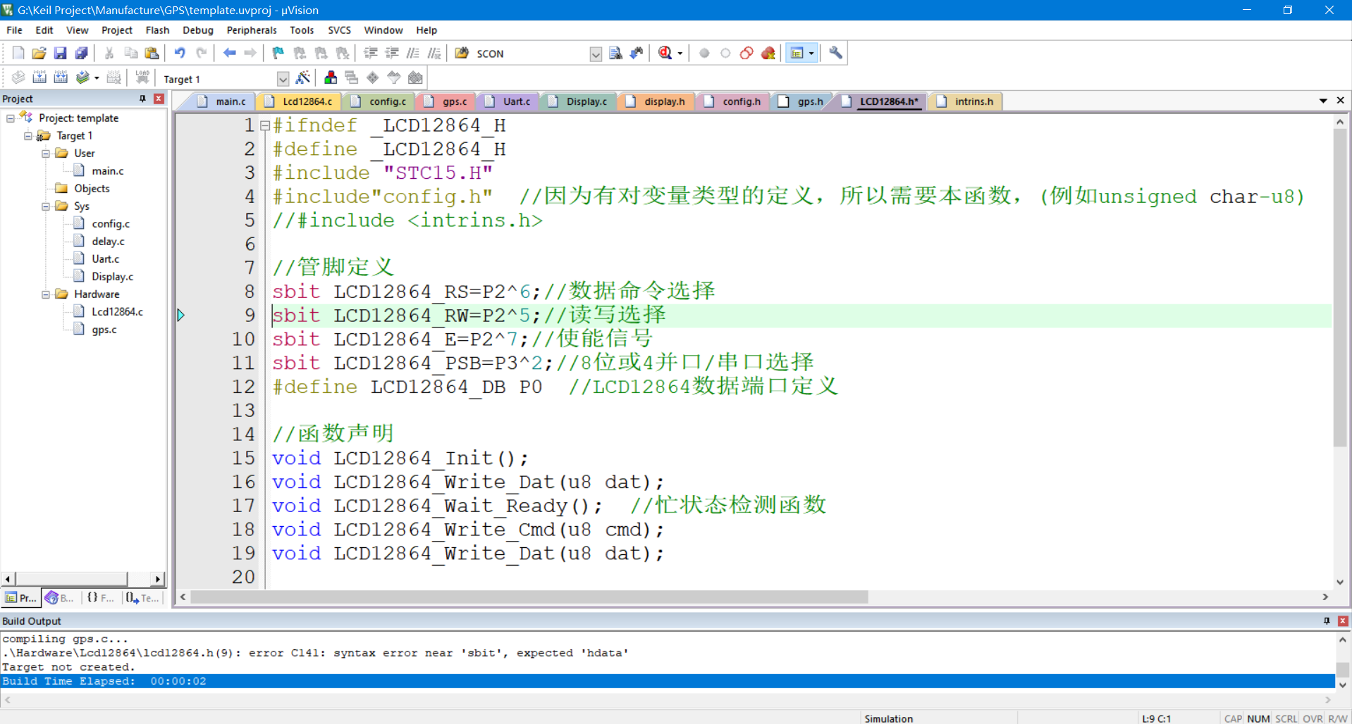Click the Enable/Disable Breakpoint red circles icon

tap(746, 53)
